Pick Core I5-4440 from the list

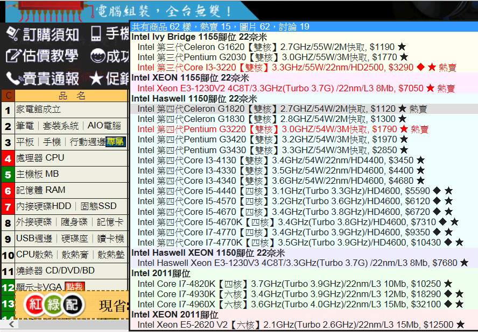[x=295, y=191]
